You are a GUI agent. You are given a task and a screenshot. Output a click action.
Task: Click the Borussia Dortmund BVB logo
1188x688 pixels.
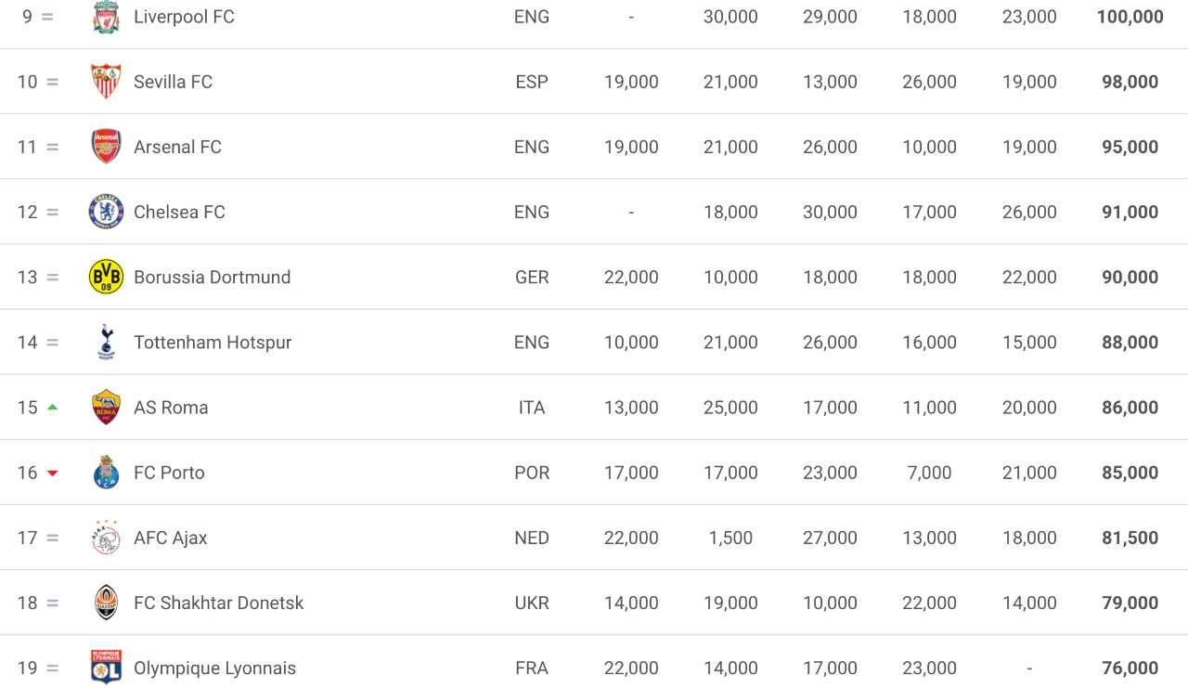106,277
